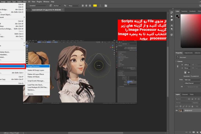Switch to the Gradients tab
This screenshot has width=201, height=134.
coord(192,11)
